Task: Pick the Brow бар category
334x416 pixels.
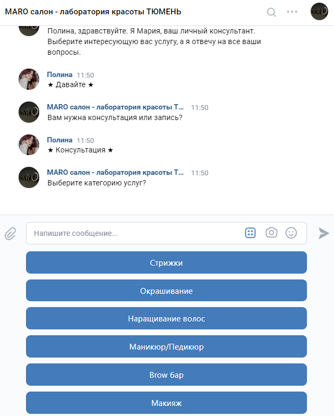Action: (x=166, y=375)
